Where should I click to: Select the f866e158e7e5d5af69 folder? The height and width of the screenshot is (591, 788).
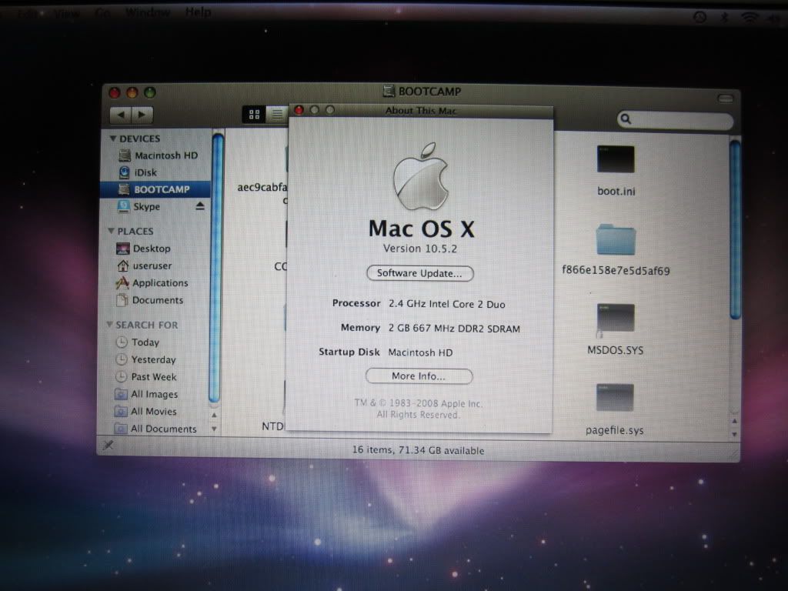pos(616,240)
